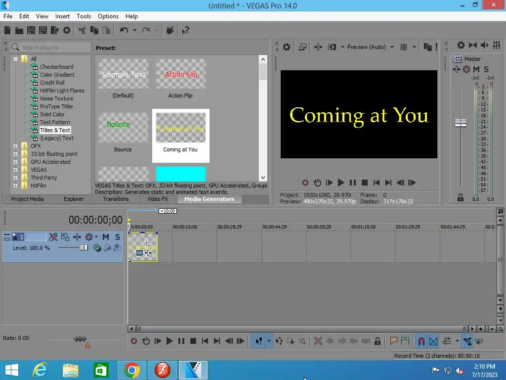The image size is (506, 380).
Task: Expand the 32-bit floating point folder
Action: click(15, 154)
